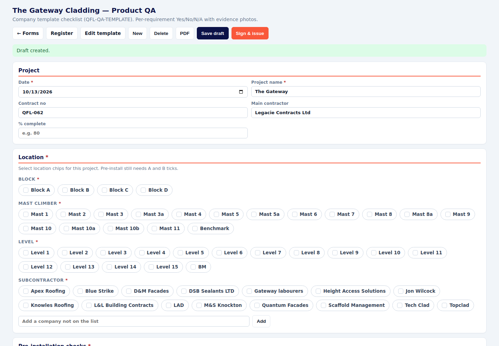
Task: Tick the Block A checkbox
Action: click(x=26, y=190)
